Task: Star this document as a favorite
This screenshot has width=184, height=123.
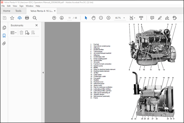Action: [x=12, y=18]
